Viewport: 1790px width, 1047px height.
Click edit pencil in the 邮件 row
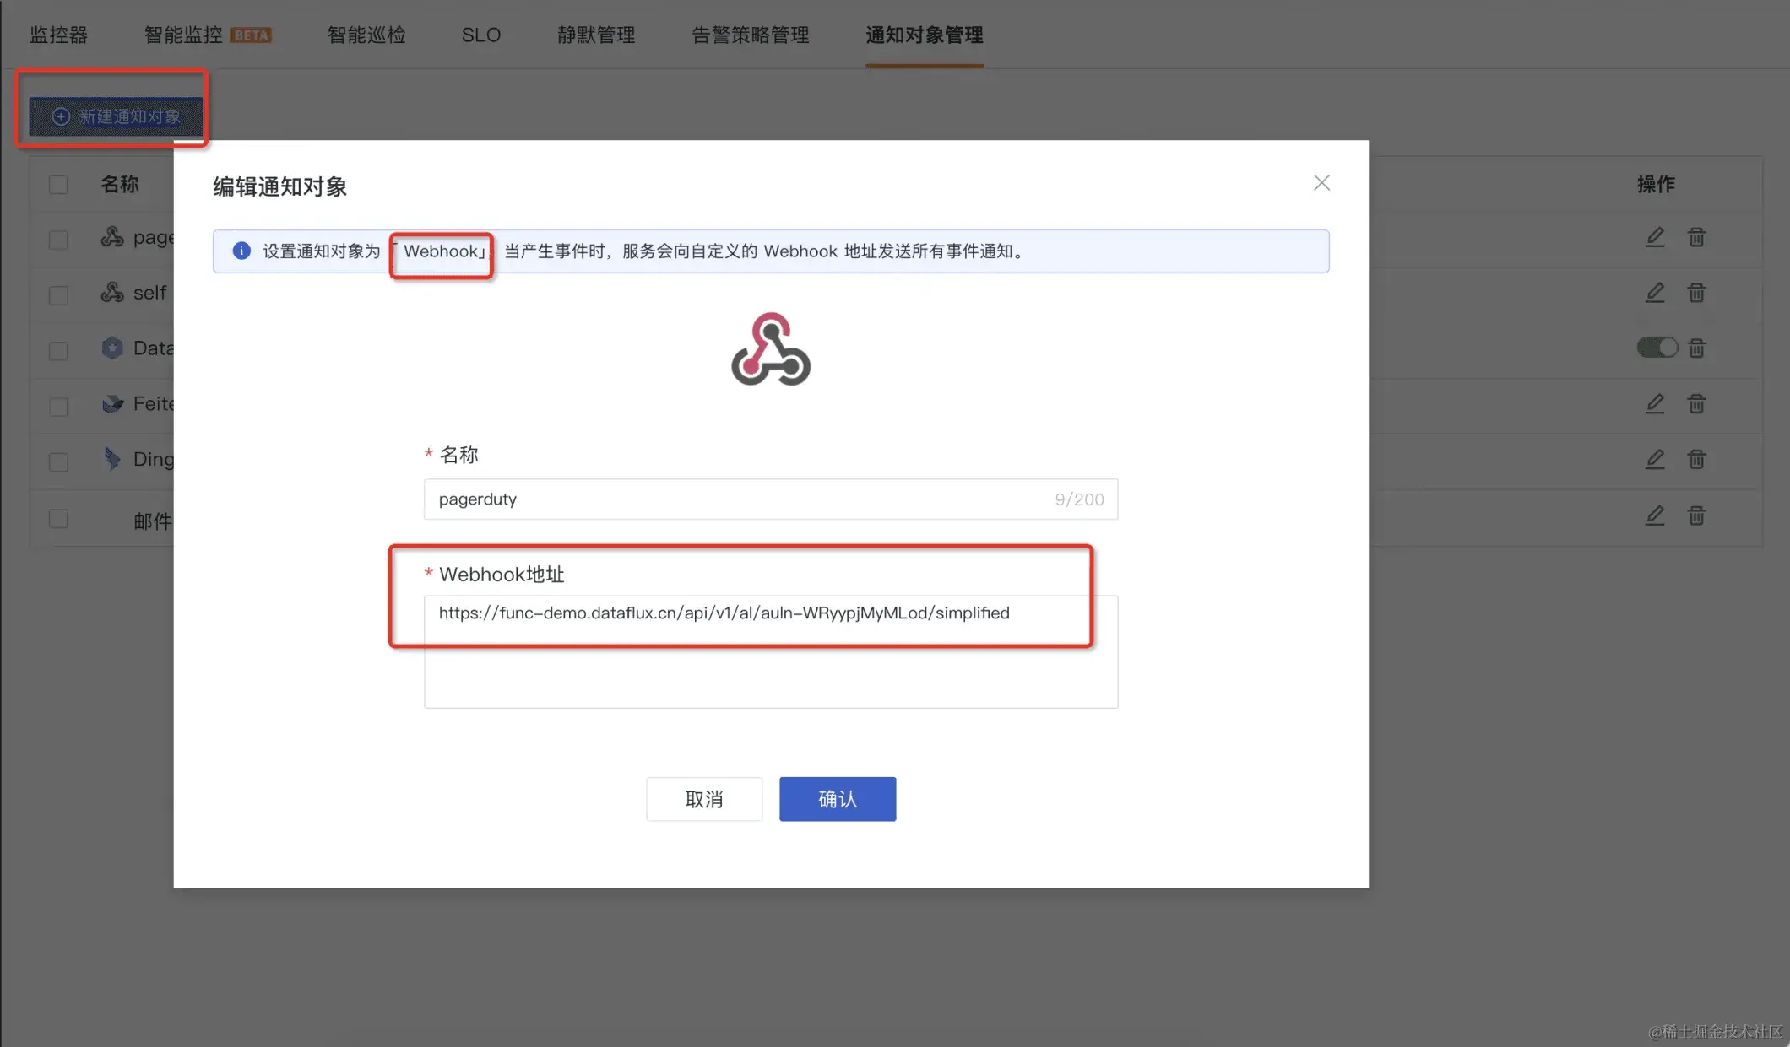1655,515
